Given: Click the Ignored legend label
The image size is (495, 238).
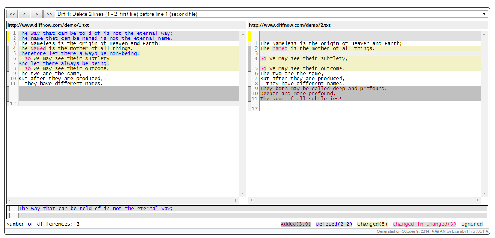Looking at the screenshot, I should [472, 224].
